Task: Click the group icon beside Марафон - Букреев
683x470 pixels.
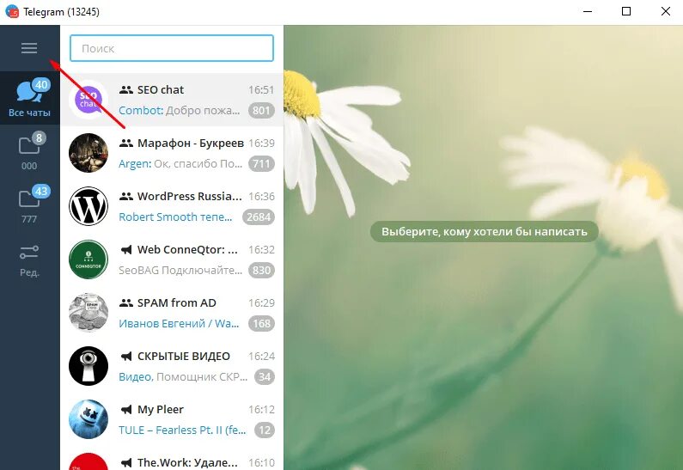Action: (x=126, y=143)
